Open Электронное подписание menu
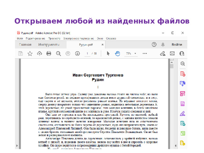The width and height of the screenshot is (204, 153). pos(79,39)
